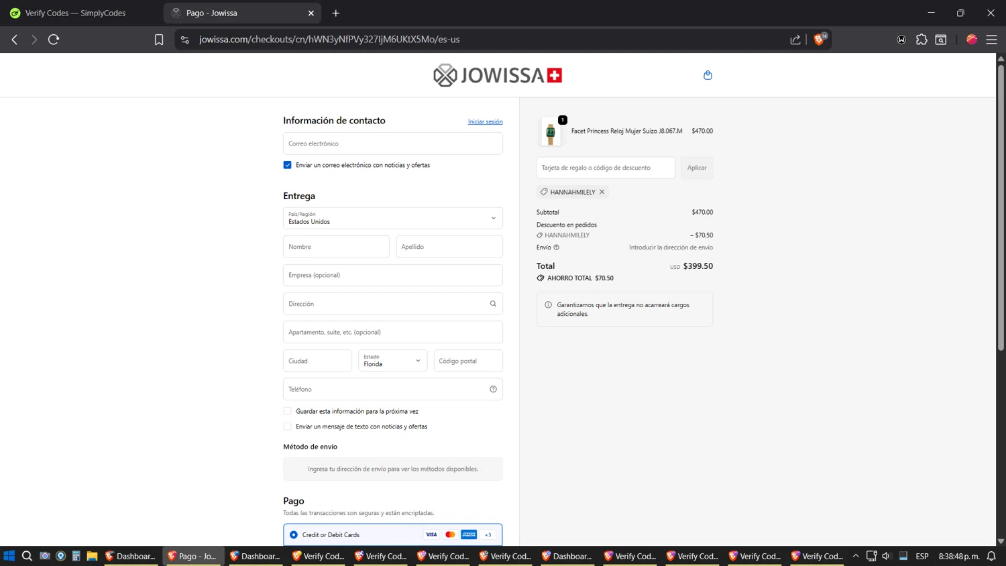
Task: Click the share page icon in address bar
Action: [x=795, y=40]
